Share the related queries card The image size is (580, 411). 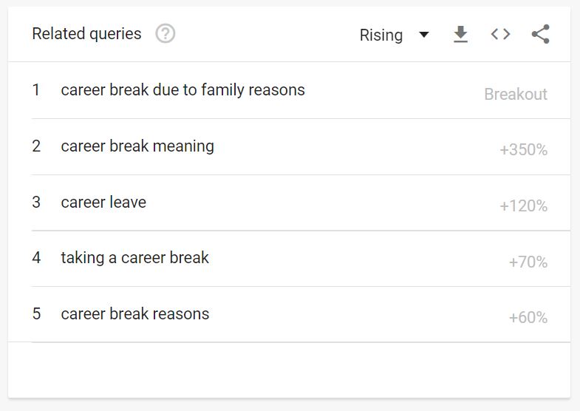(540, 34)
